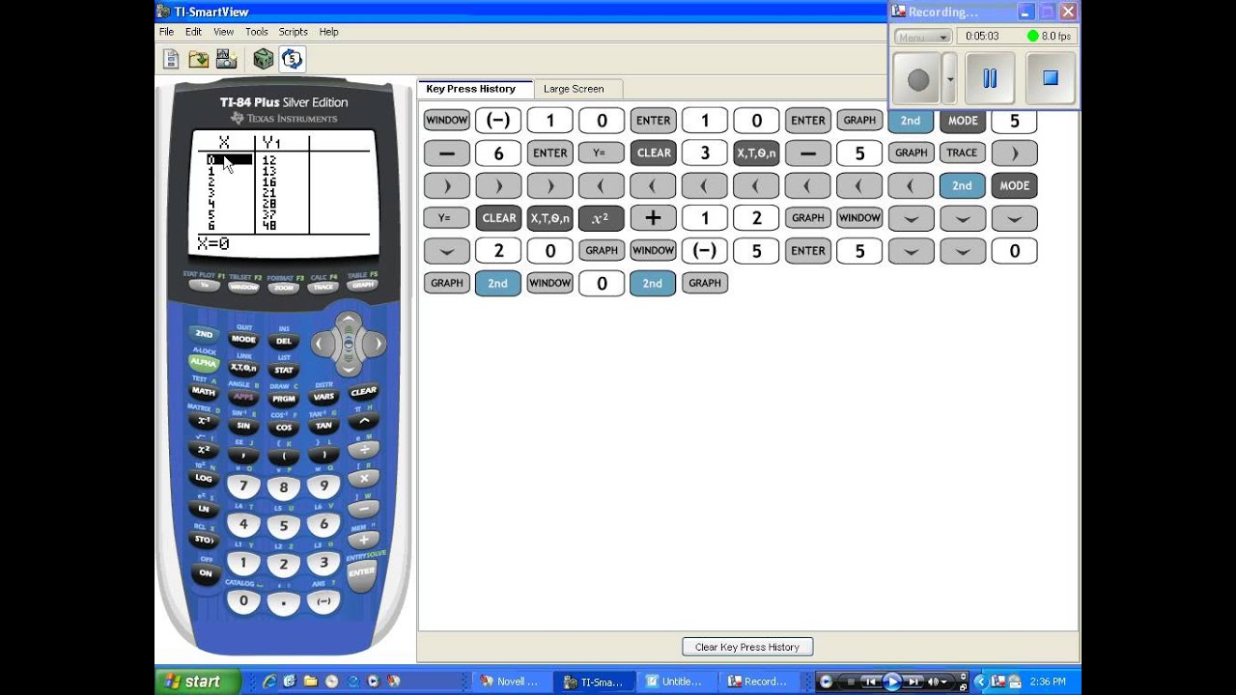Image resolution: width=1236 pixels, height=695 pixels.
Task: Open the View menu
Action: pos(224,32)
